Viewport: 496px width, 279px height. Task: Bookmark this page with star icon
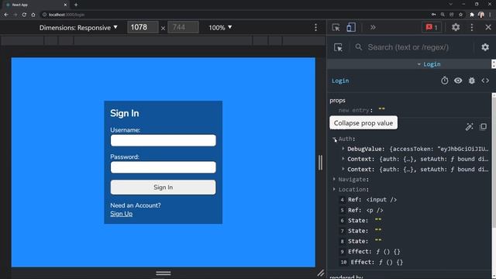pos(461,15)
